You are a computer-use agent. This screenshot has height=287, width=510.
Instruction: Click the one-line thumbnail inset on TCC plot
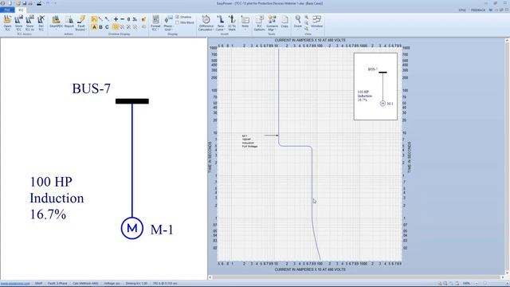[x=375, y=87]
